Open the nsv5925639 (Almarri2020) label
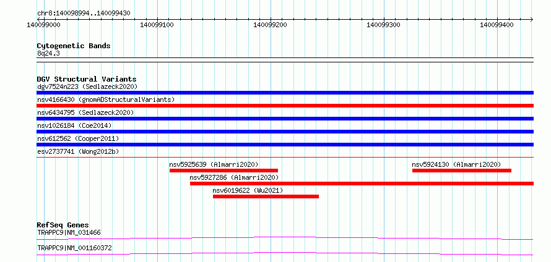Image resolution: width=551 pixels, height=262 pixels. pos(214,164)
